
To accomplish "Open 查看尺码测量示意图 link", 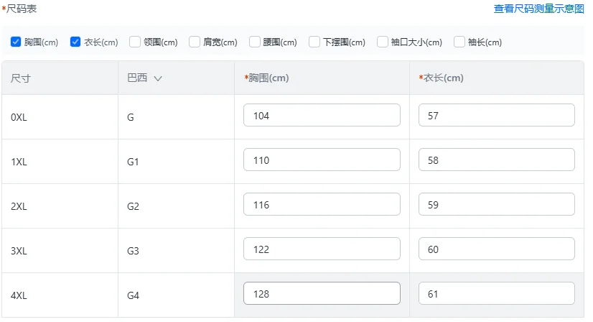I will coord(538,9).
